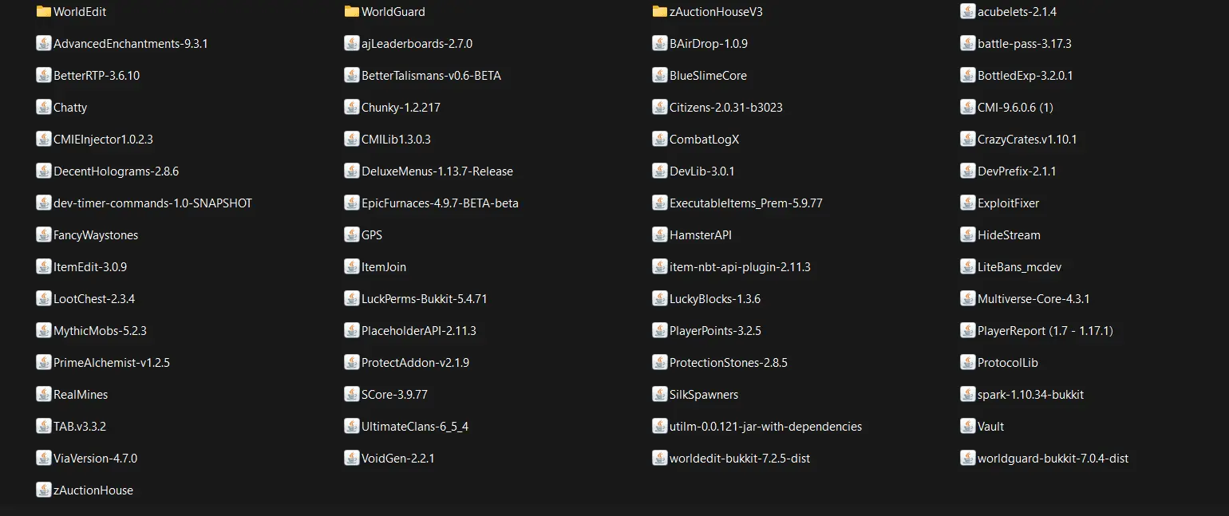Screen dimensions: 1229x516
Task: Click file name EpicFurnaces-4.9.7-BETA-beta
Action: [x=440, y=203]
